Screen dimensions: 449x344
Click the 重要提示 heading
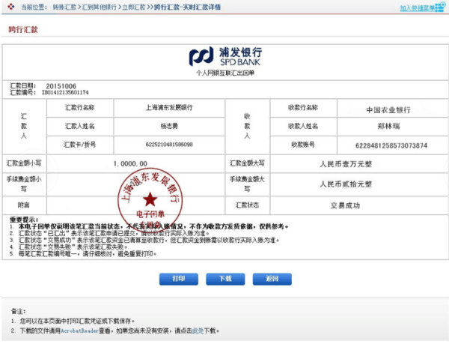(24, 220)
